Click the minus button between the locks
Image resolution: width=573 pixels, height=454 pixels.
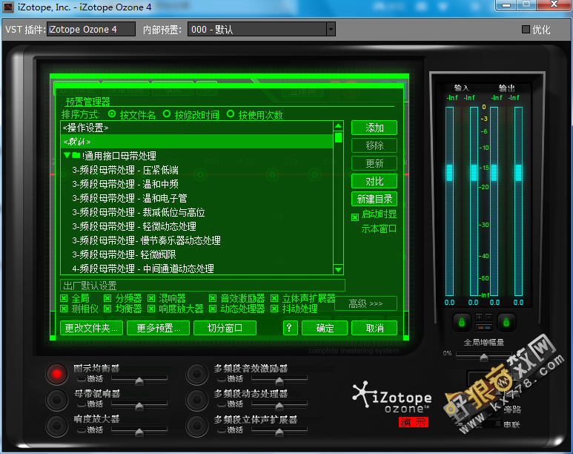pos(488,317)
